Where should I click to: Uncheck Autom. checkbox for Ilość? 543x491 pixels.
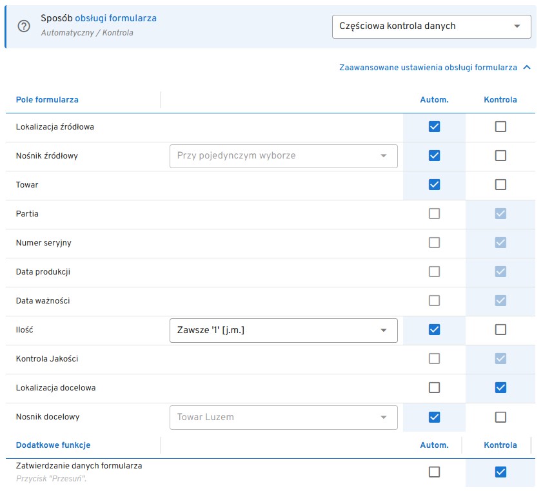(x=434, y=330)
